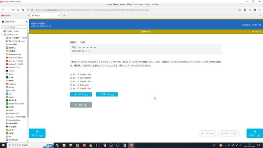The height and width of the screenshot is (148, 263).
Task: Go to the browser home page icon
Action: 18,10
